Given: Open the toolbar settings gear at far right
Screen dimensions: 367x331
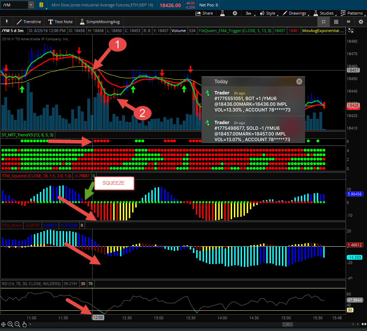Looking at the screenshot, I should coord(361,22).
